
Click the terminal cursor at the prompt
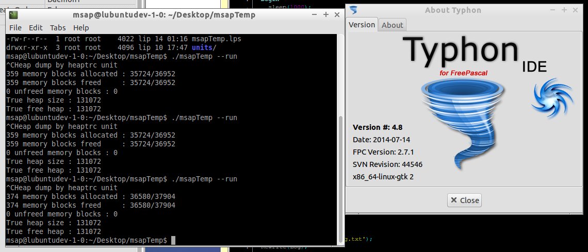(173, 240)
